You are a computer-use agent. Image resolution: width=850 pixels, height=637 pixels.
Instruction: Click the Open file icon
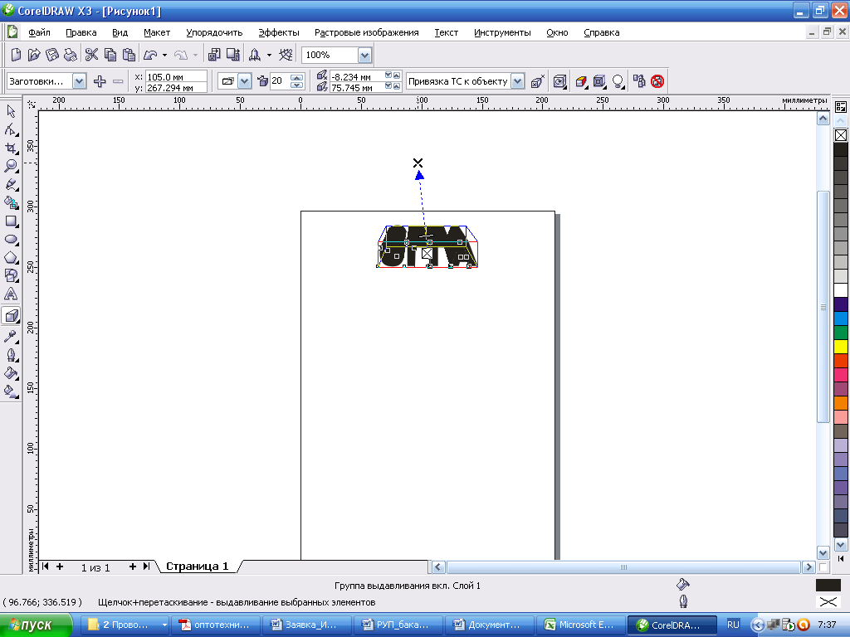click(33, 54)
